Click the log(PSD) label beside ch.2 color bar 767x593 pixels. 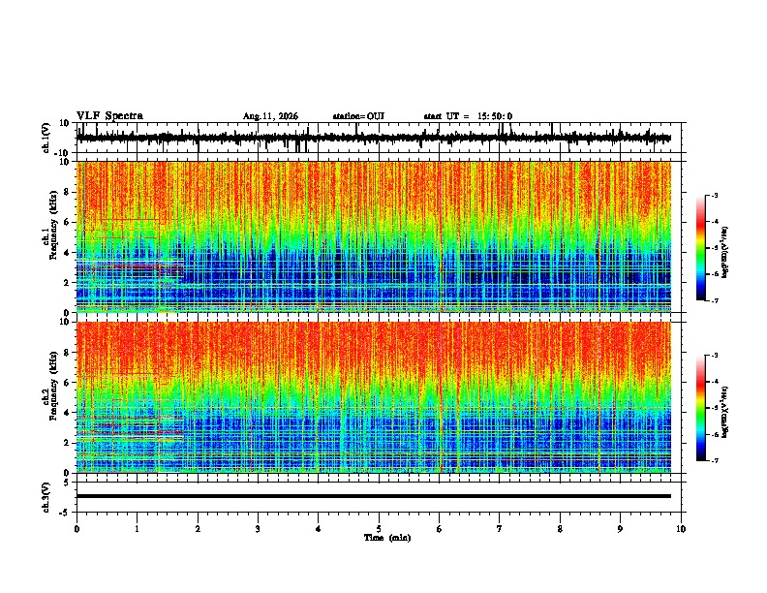[725, 412]
